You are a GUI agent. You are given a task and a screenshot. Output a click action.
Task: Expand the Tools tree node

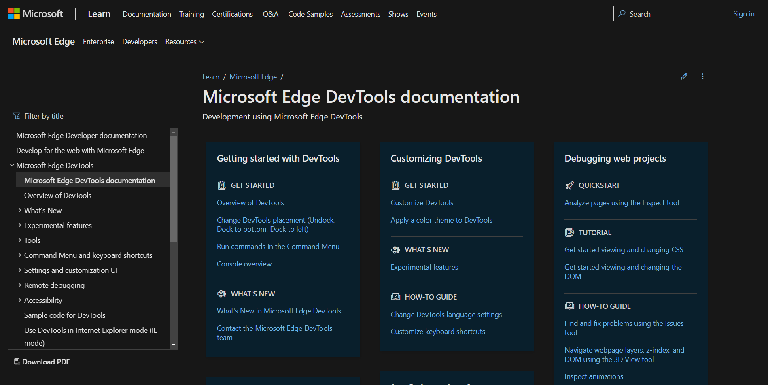pos(20,240)
